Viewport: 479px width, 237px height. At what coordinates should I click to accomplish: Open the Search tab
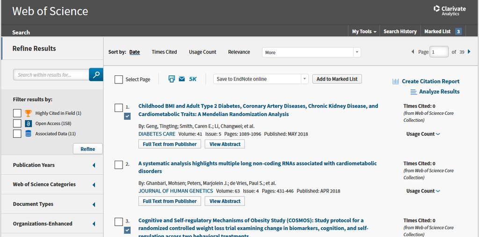(21, 32)
